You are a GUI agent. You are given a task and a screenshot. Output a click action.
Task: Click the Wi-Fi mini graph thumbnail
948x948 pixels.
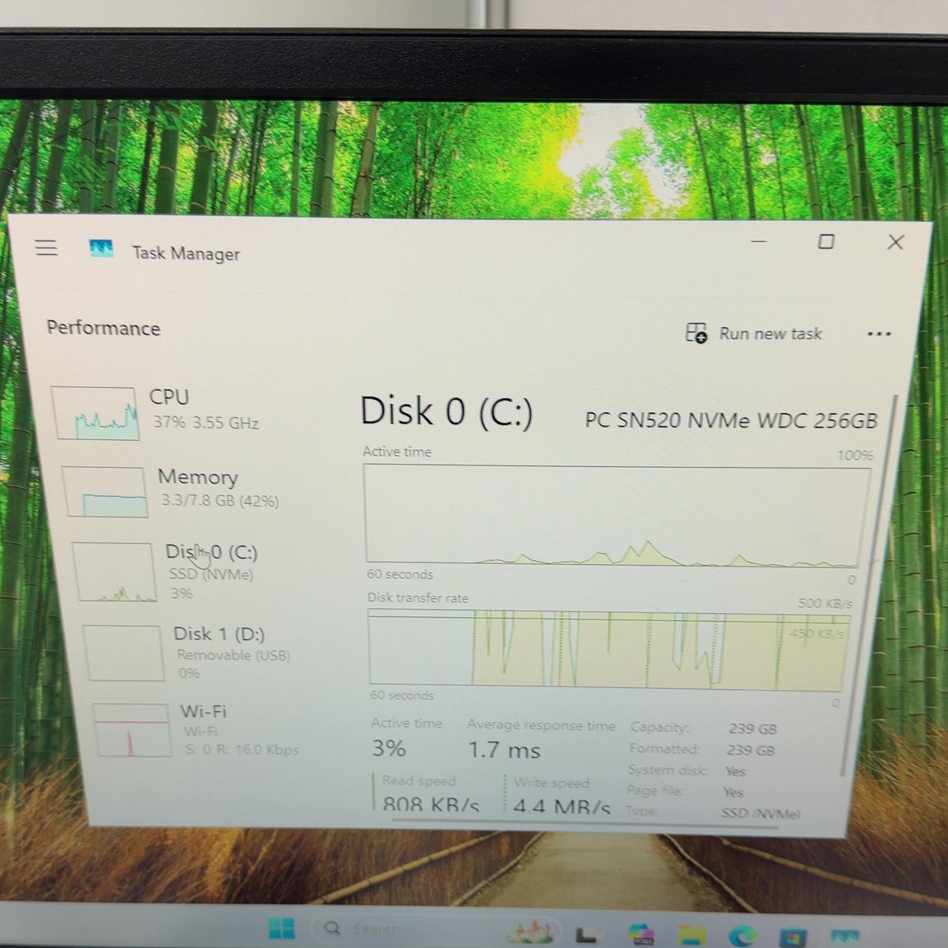[132, 731]
